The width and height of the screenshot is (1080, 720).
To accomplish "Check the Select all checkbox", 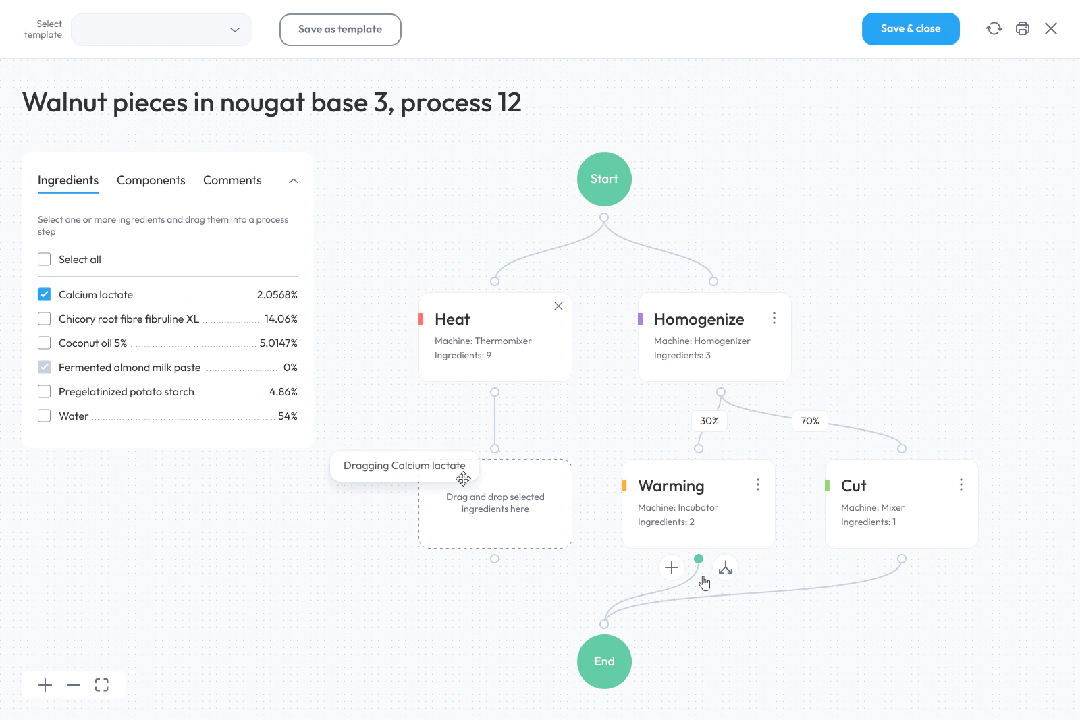I will click(45, 259).
